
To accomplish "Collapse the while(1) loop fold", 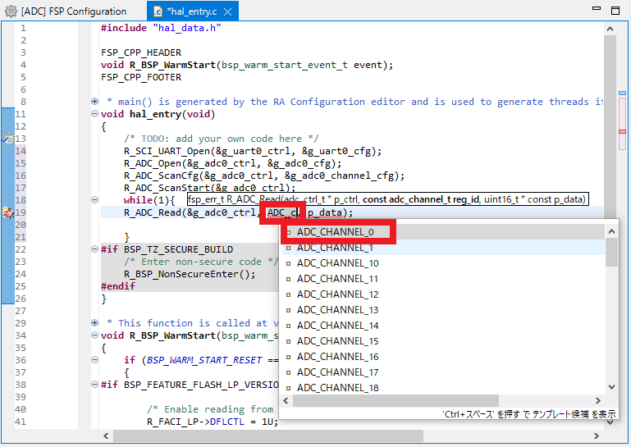I will coord(94,199).
